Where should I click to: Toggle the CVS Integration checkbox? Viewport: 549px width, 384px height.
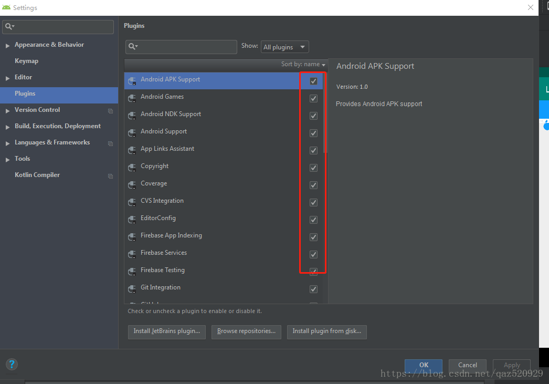coord(313,203)
